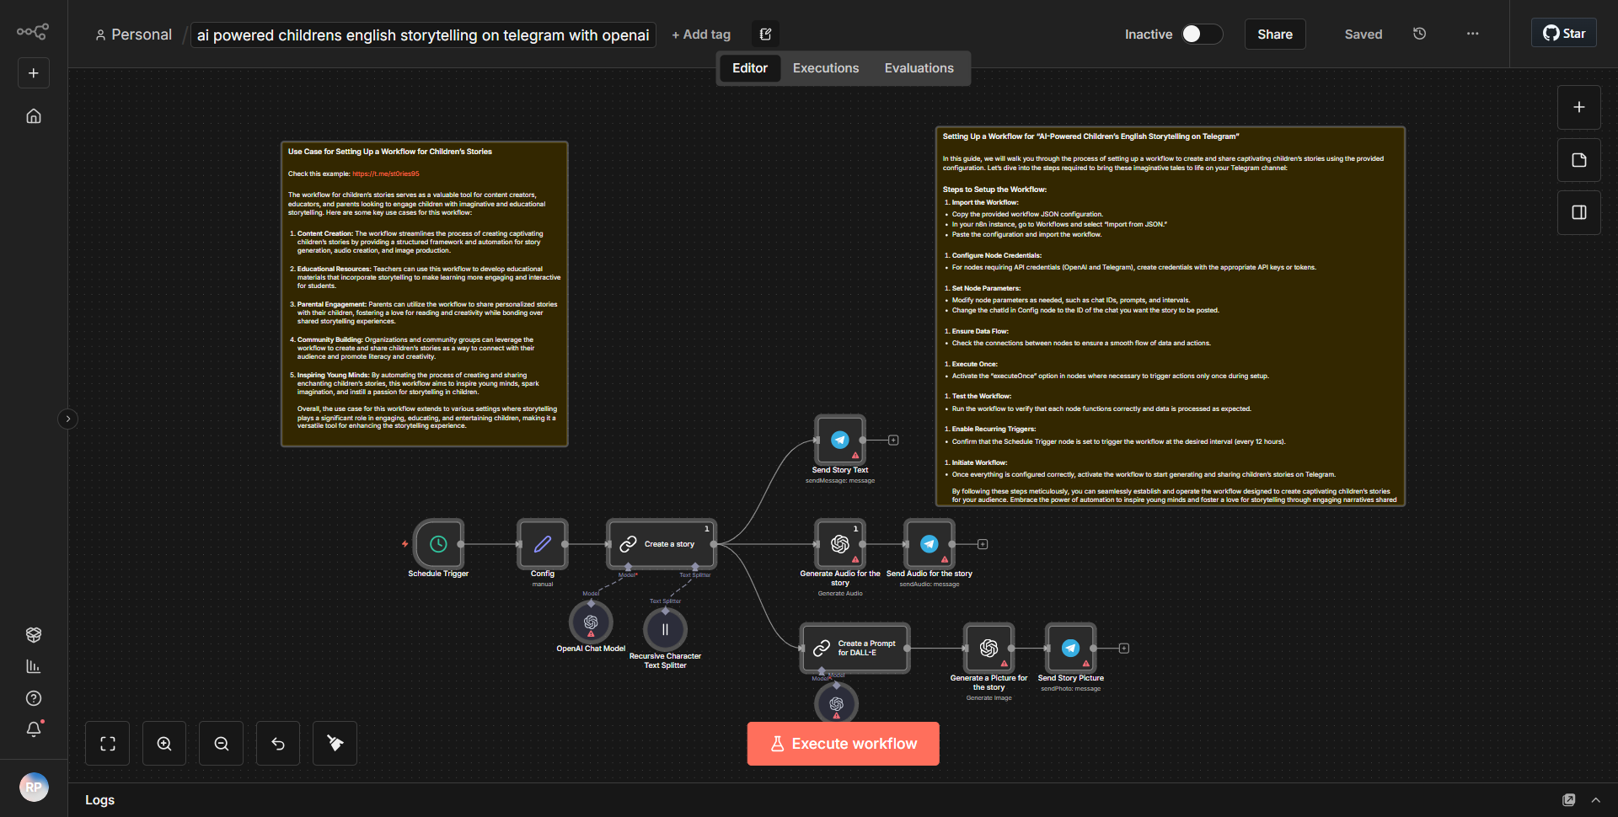Click the Saved status text
This screenshot has width=1618, height=817.
click(1363, 35)
